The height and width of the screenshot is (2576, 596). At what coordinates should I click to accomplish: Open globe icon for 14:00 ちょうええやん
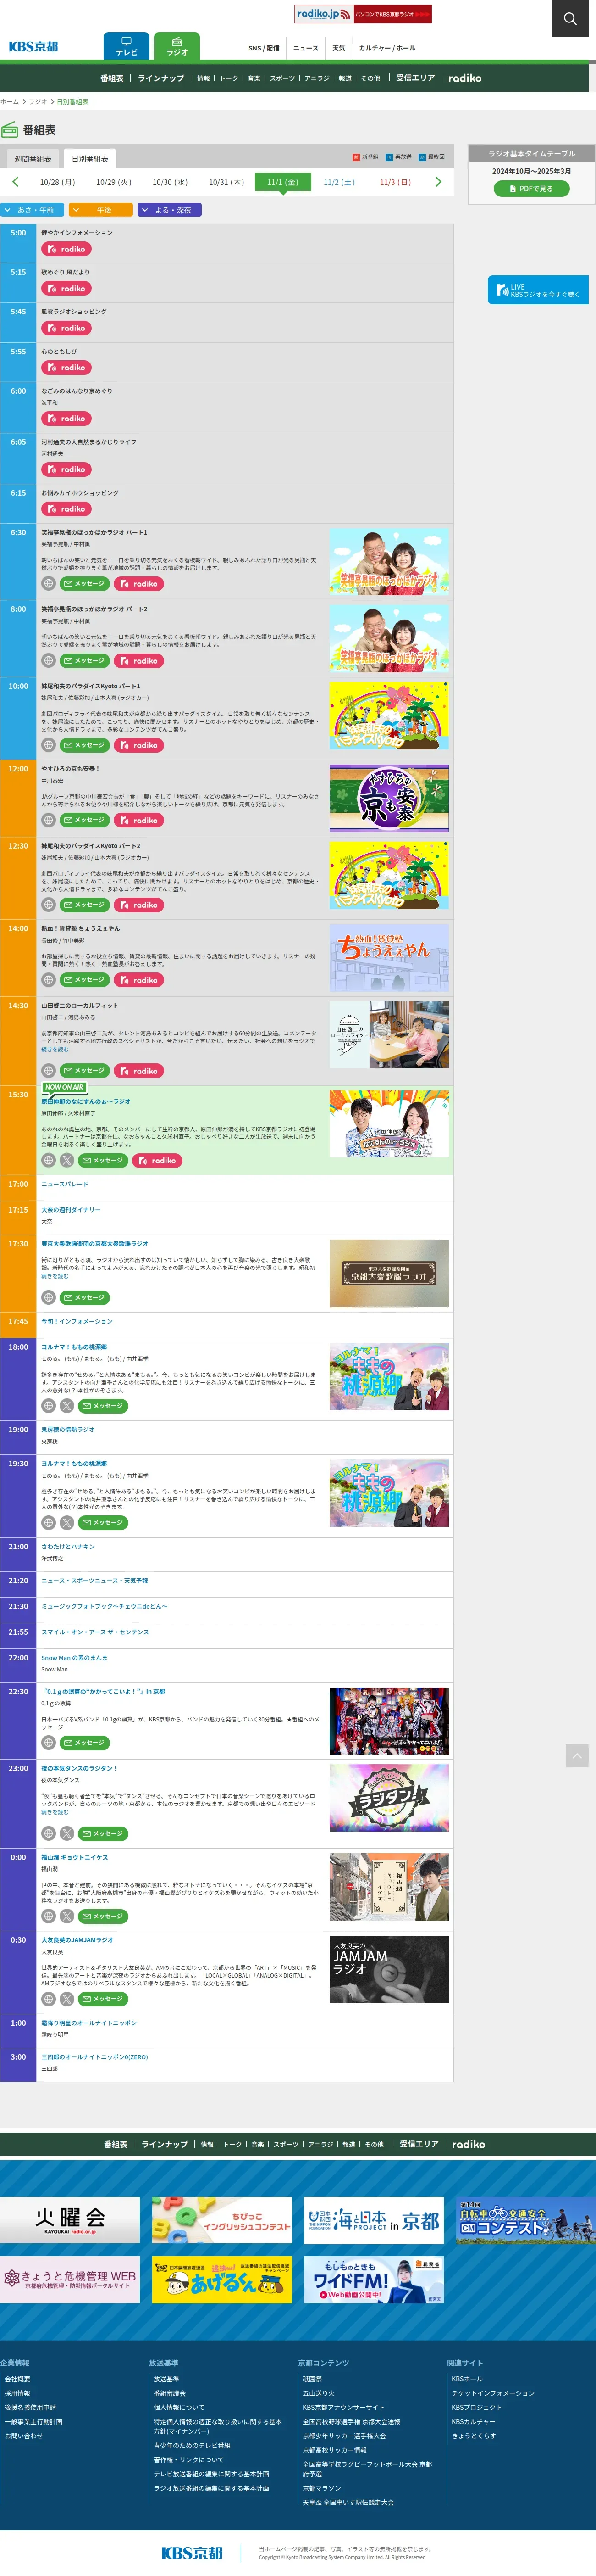click(48, 980)
